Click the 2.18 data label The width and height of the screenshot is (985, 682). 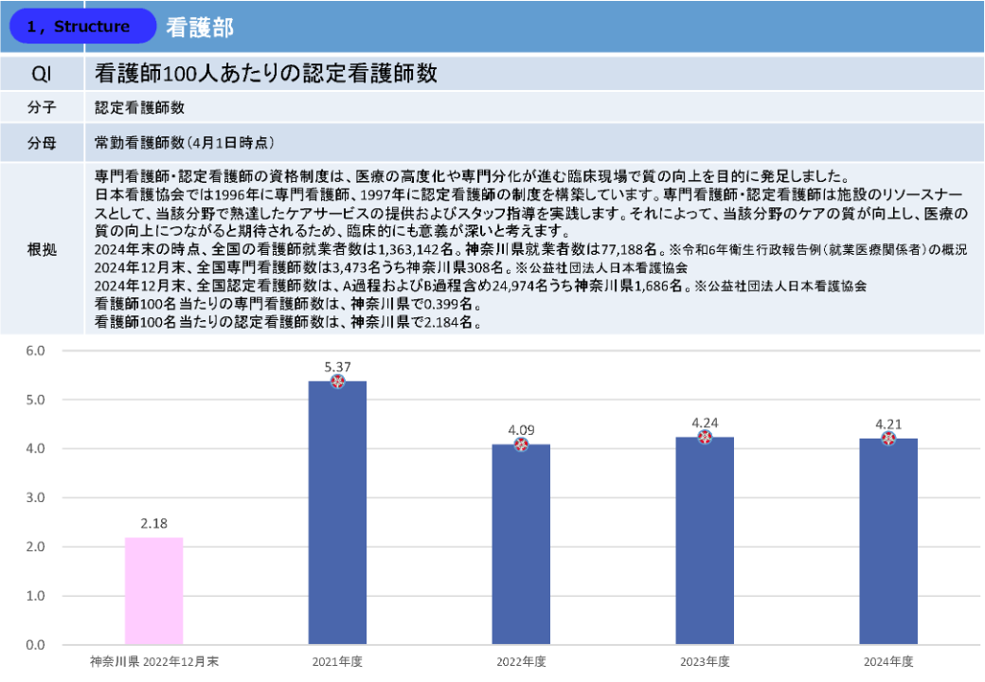click(x=153, y=523)
